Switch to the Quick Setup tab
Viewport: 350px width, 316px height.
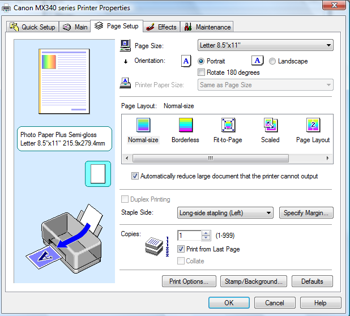(x=33, y=27)
